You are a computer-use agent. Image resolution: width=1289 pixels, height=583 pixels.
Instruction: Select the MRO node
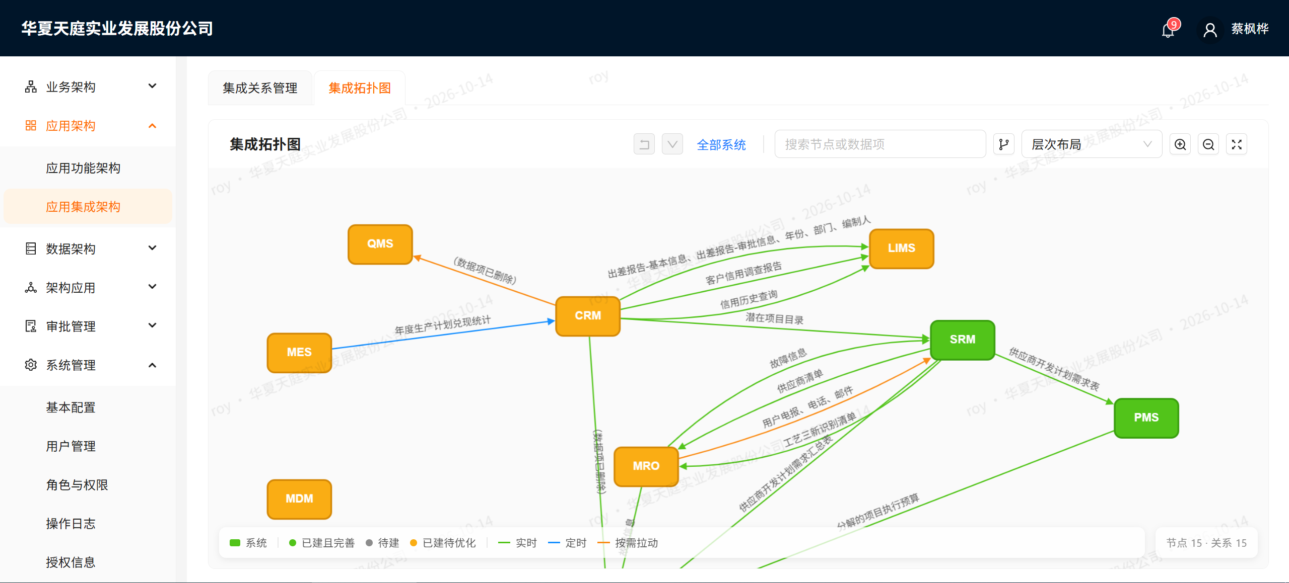click(646, 466)
